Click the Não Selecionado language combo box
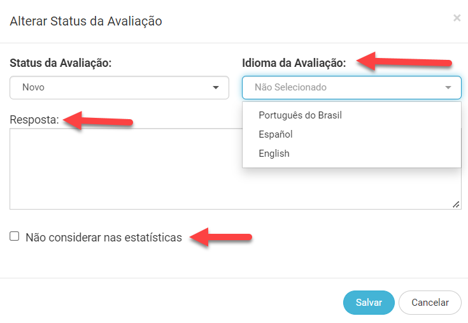Screen dimensions: 468x323 click(344, 87)
